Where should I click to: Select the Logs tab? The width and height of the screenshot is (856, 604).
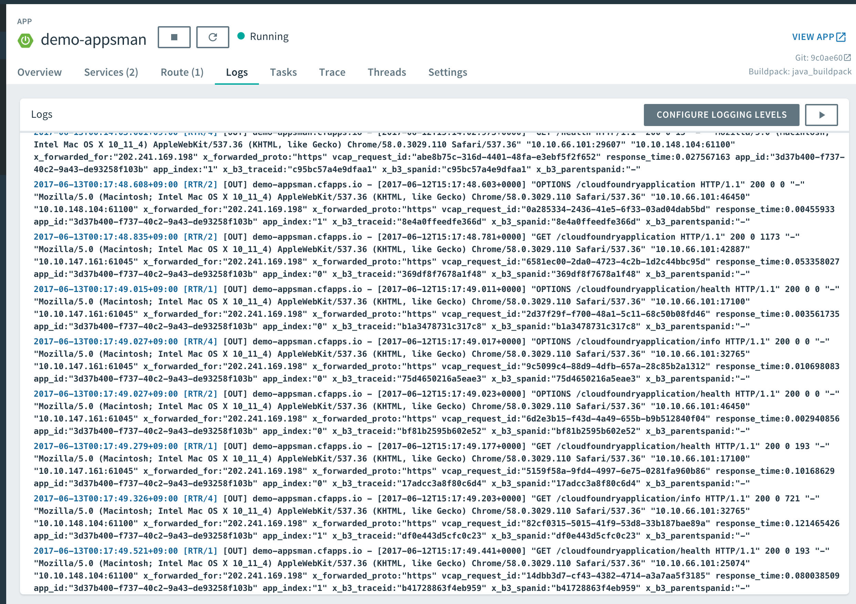237,72
